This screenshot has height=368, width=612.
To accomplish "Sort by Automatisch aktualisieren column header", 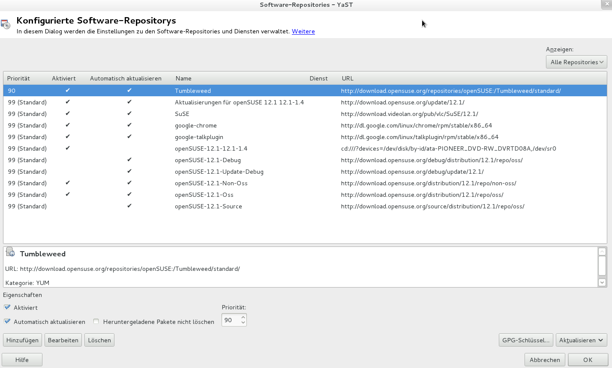I will (x=126, y=78).
